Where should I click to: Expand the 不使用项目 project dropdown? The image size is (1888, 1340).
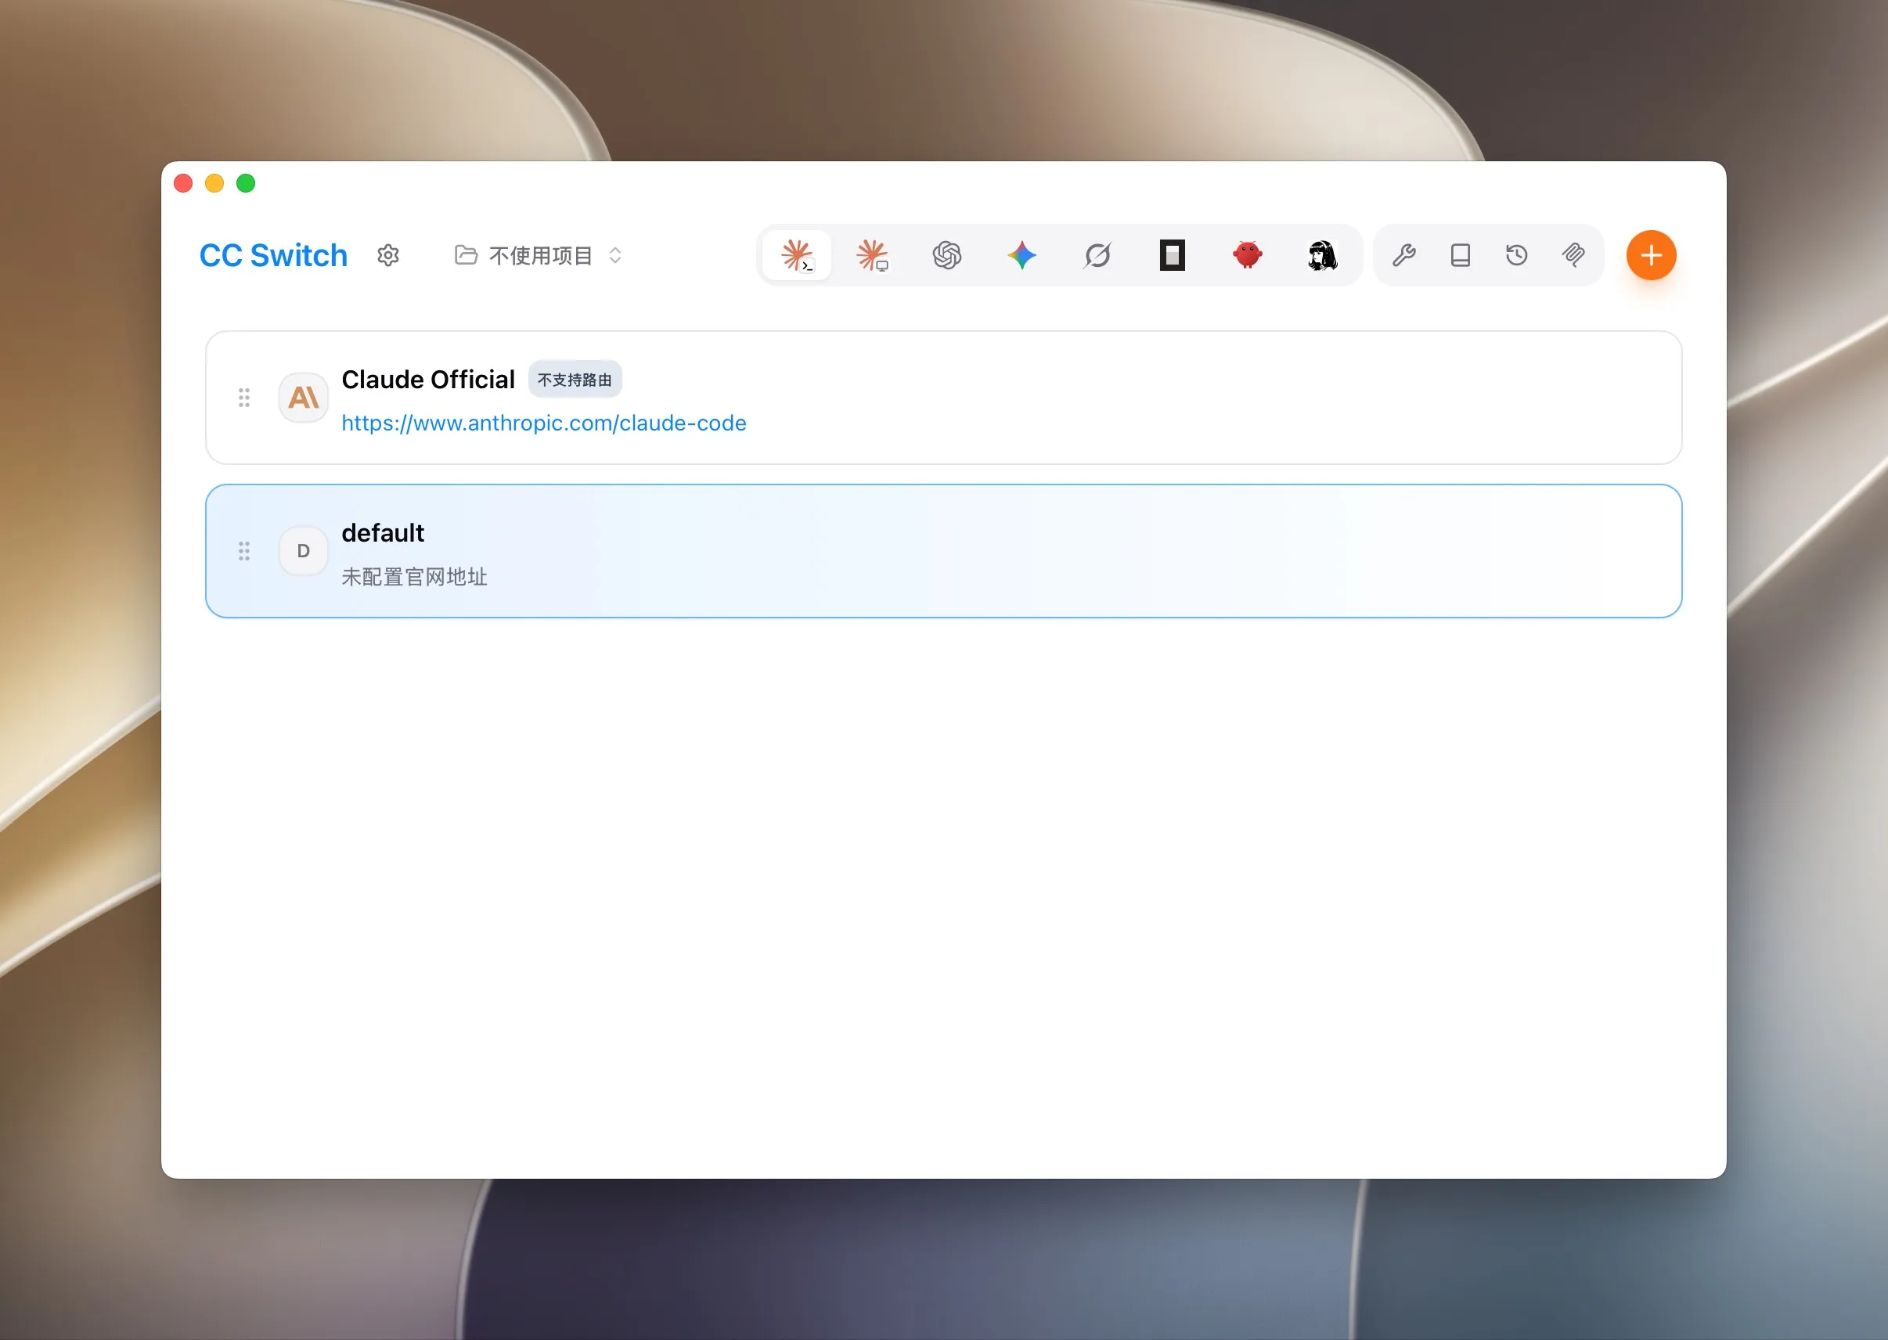coord(538,256)
